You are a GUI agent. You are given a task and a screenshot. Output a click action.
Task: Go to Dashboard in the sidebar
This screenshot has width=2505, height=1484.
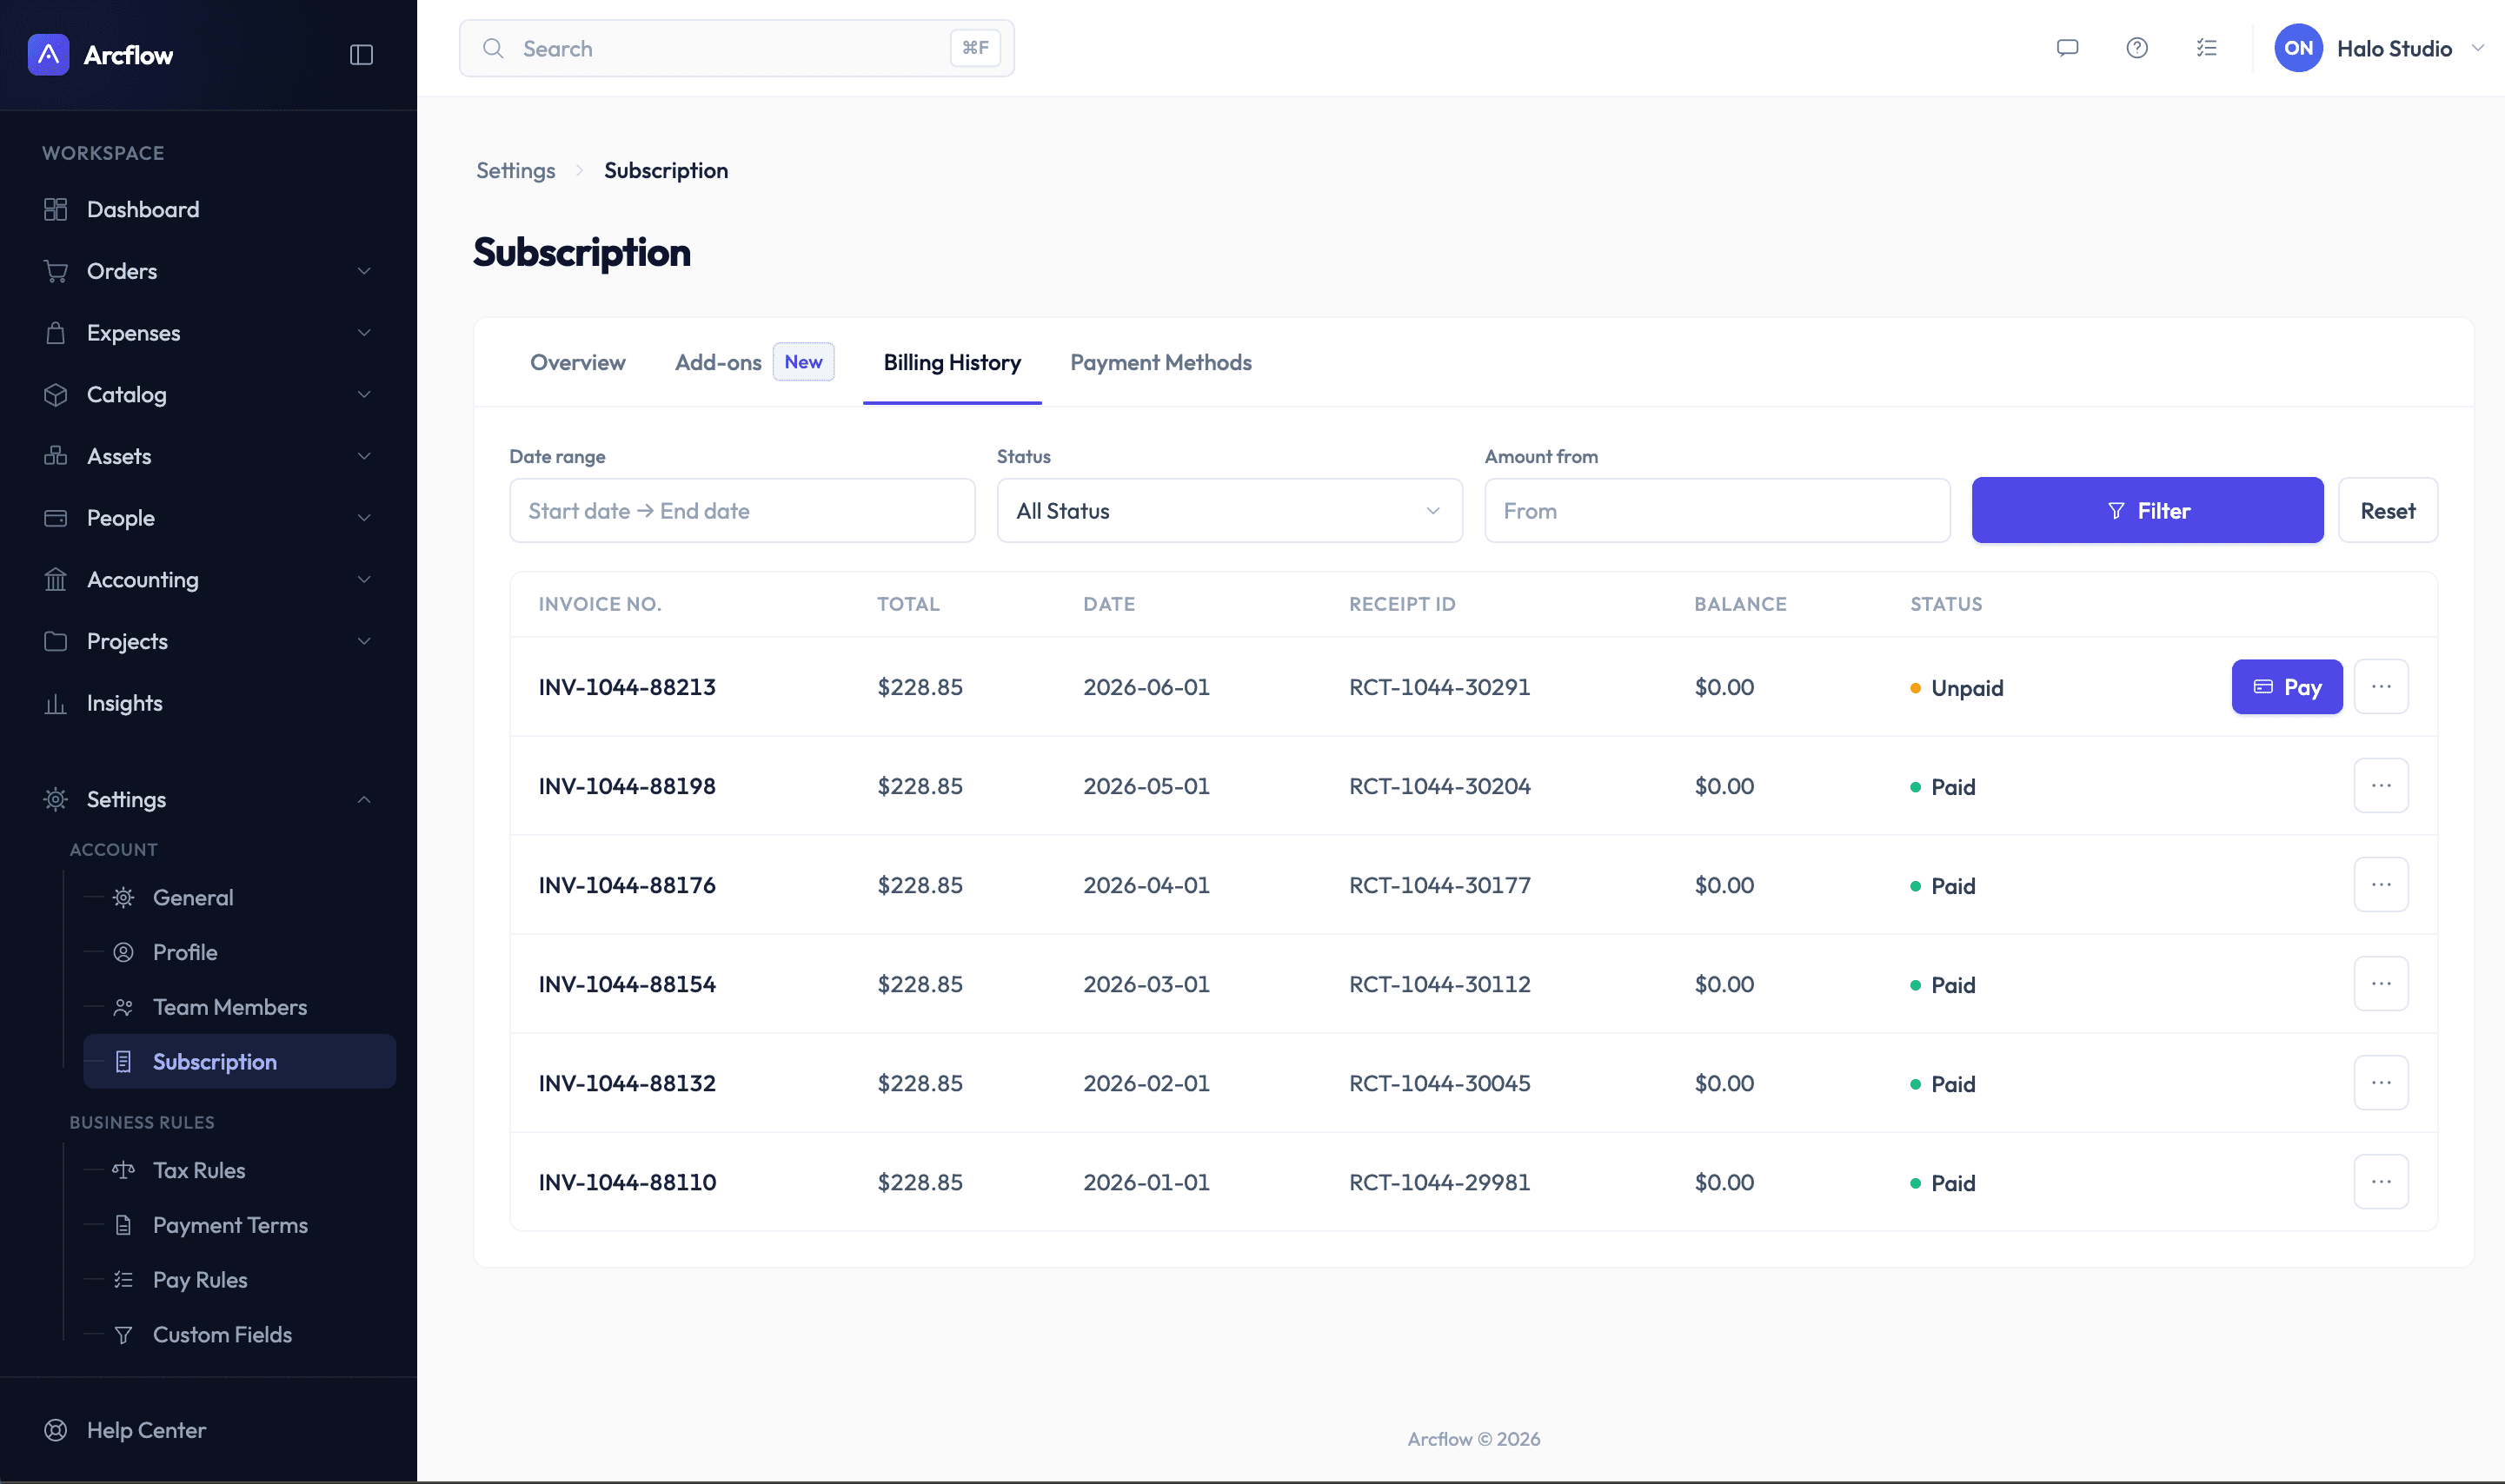pyautogui.click(x=208, y=209)
